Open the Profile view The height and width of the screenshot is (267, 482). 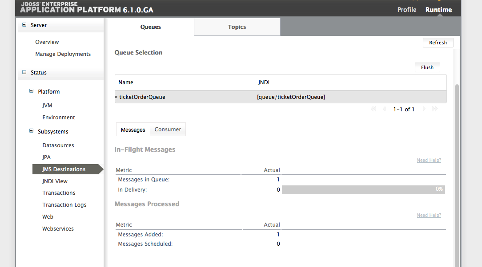click(406, 9)
